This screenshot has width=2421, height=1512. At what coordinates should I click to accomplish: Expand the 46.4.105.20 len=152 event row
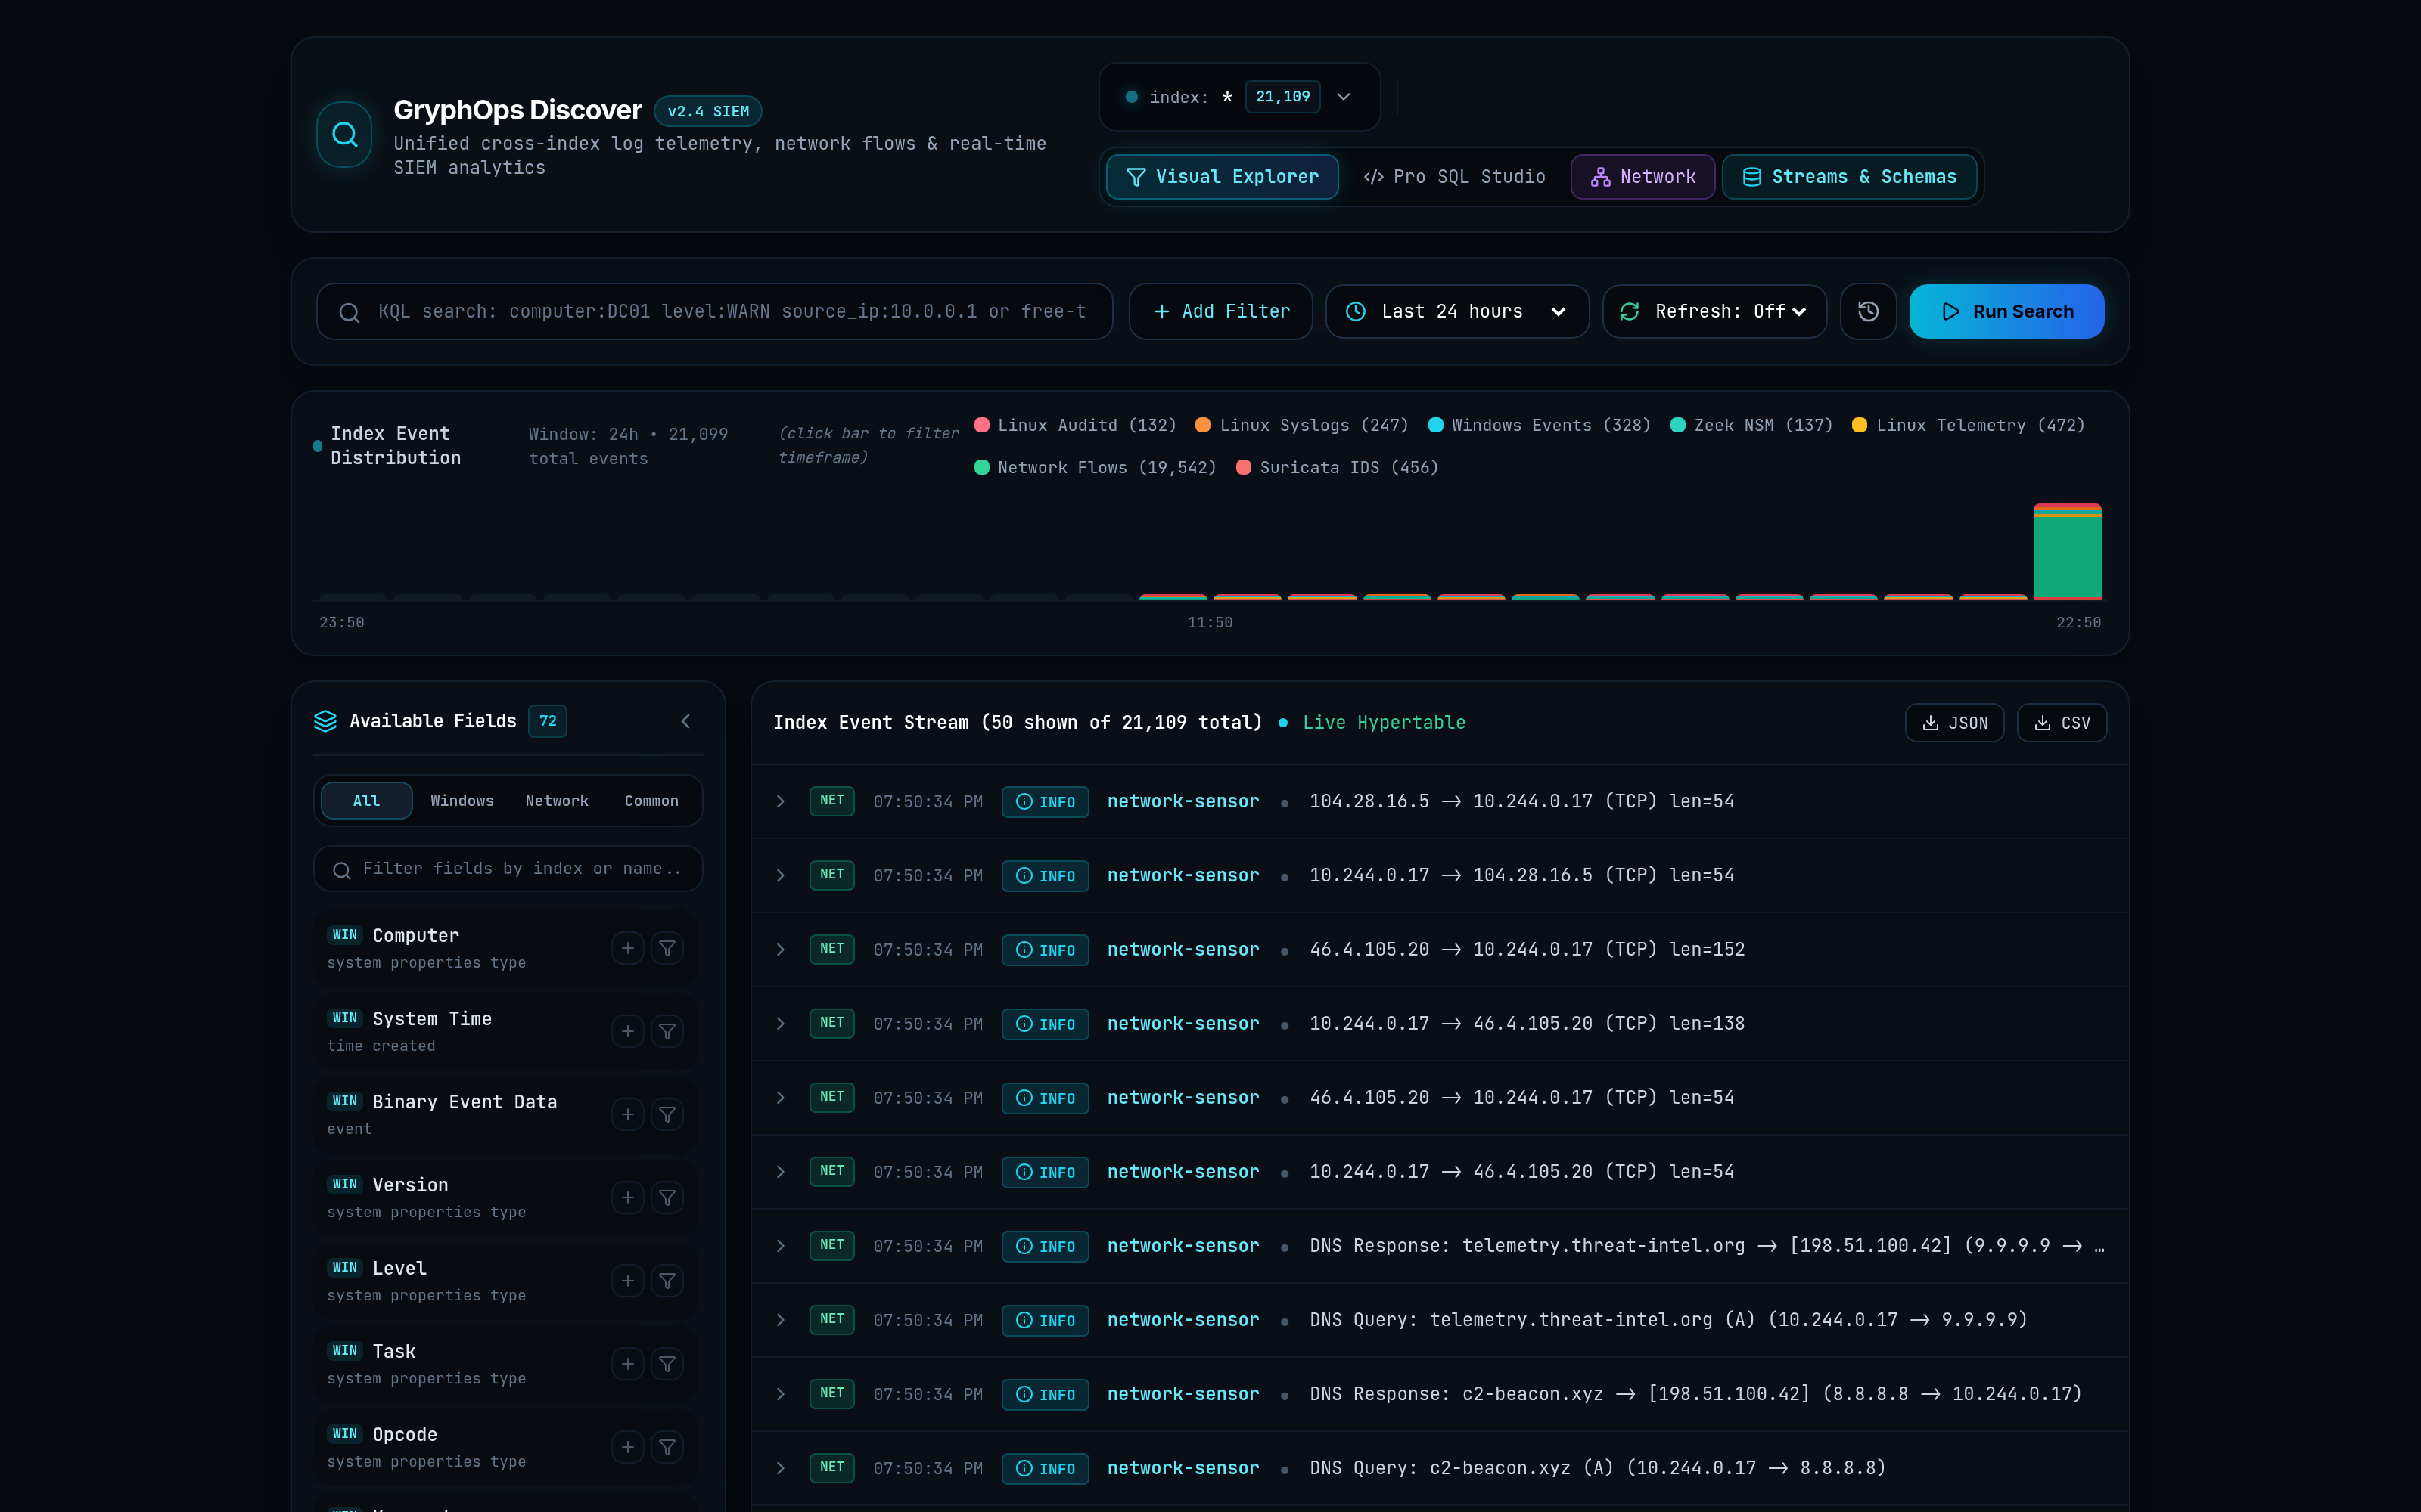click(x=1440, y=949)
